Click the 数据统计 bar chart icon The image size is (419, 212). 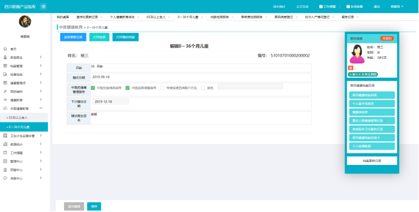click(5, 145)
